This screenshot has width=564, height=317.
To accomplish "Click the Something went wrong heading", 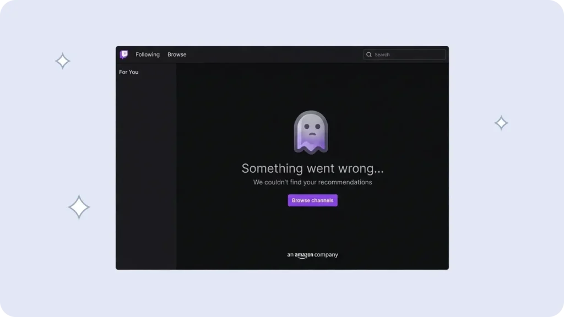I will (x=312, y=168).
